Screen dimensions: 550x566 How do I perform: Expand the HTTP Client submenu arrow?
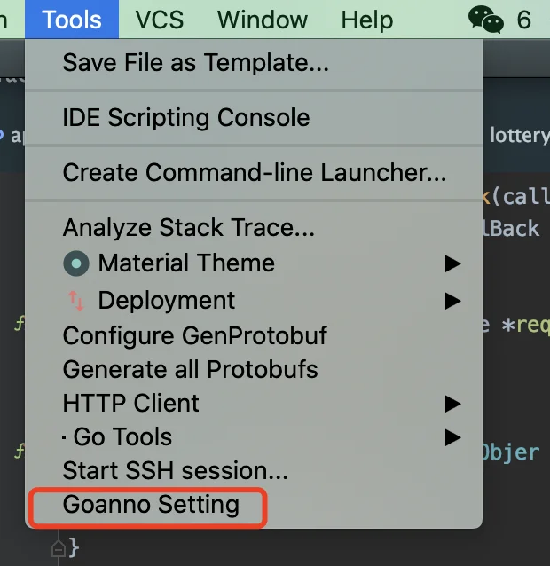point(452,404)
